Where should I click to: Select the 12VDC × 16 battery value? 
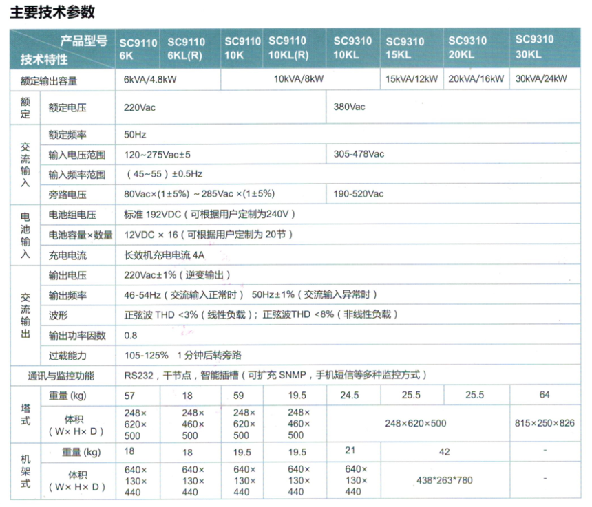[209, 235]
